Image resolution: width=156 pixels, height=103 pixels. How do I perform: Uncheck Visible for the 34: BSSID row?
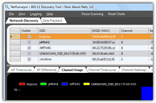(29, 42)
